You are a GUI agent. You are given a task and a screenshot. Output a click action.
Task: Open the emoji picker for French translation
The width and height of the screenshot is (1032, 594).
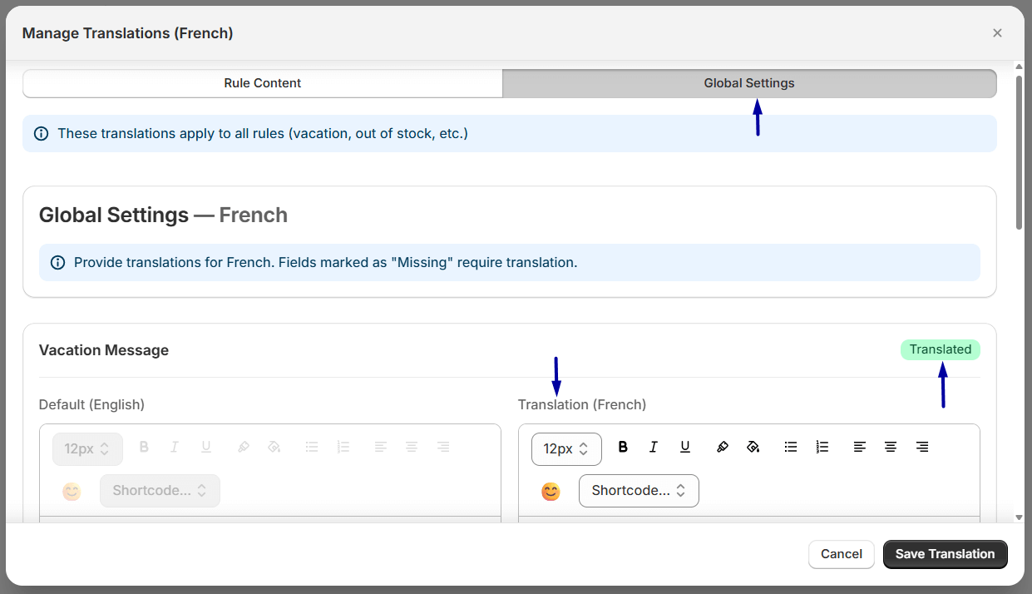click(x=550, y=491)
